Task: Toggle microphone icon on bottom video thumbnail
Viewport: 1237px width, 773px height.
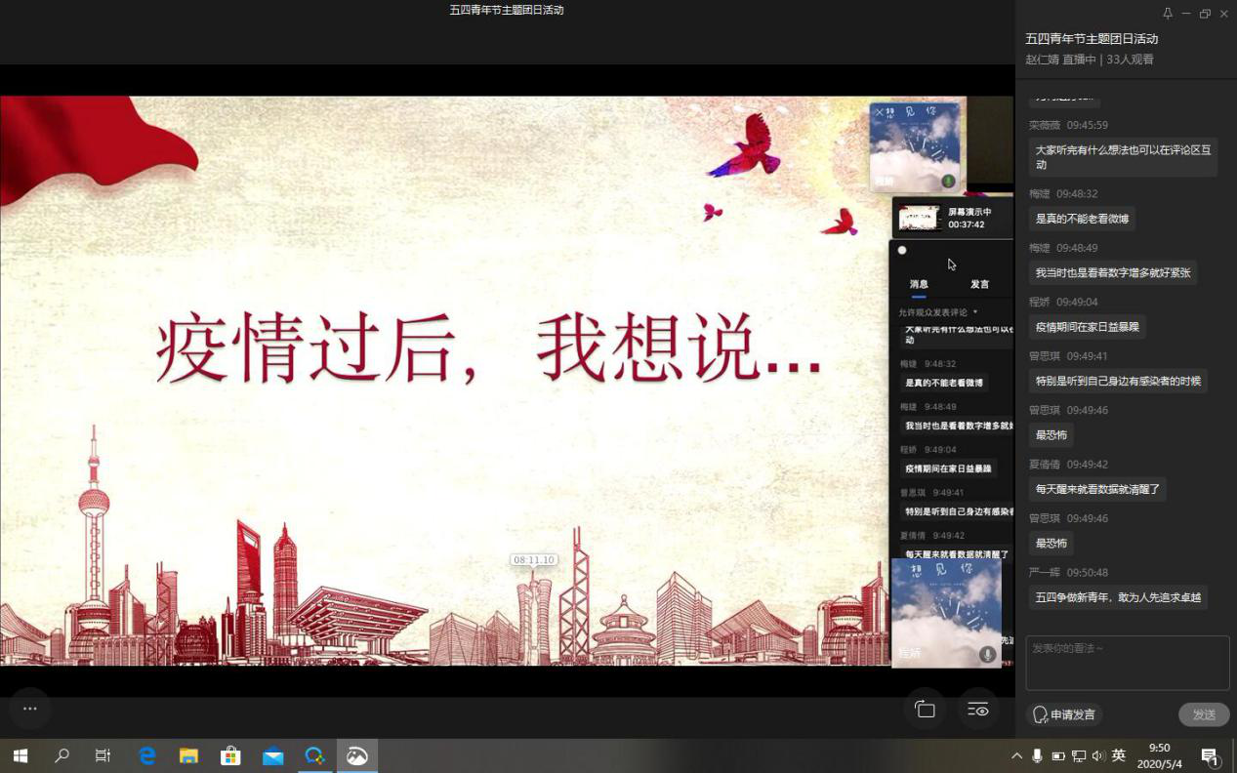Action: click(987, 655)
